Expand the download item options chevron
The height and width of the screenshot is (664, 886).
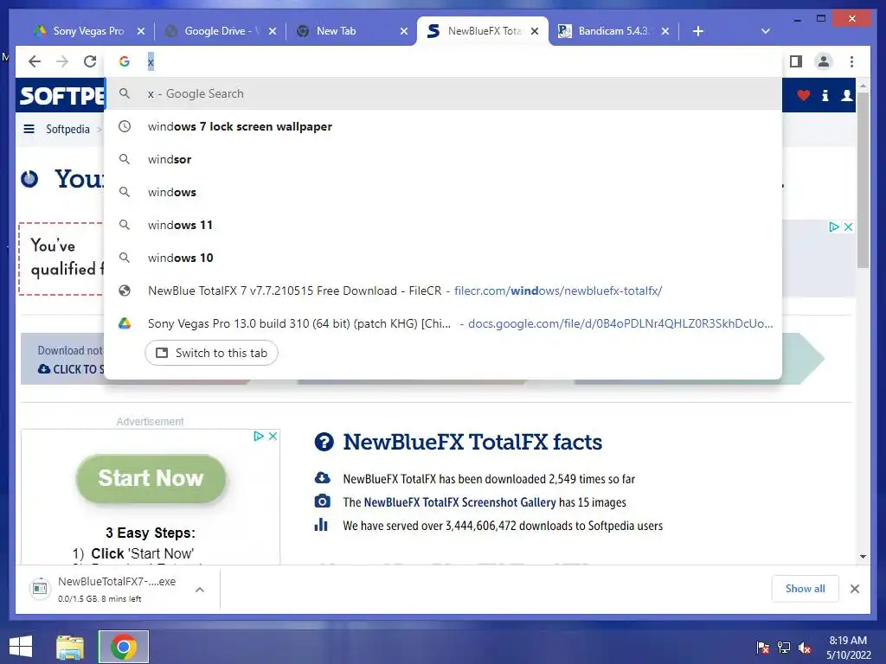pos(200,590)
